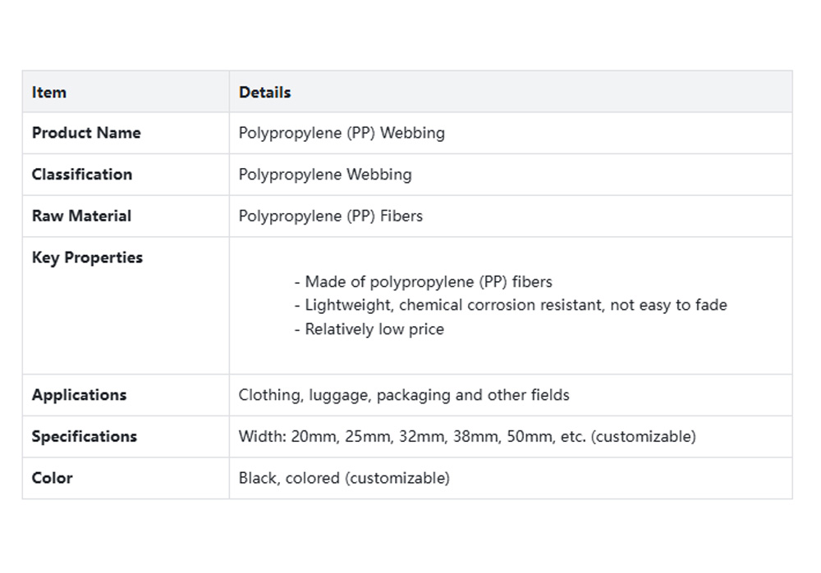Click the 'Details' column header
Screen dimensions: 821x573
(264, 93)
